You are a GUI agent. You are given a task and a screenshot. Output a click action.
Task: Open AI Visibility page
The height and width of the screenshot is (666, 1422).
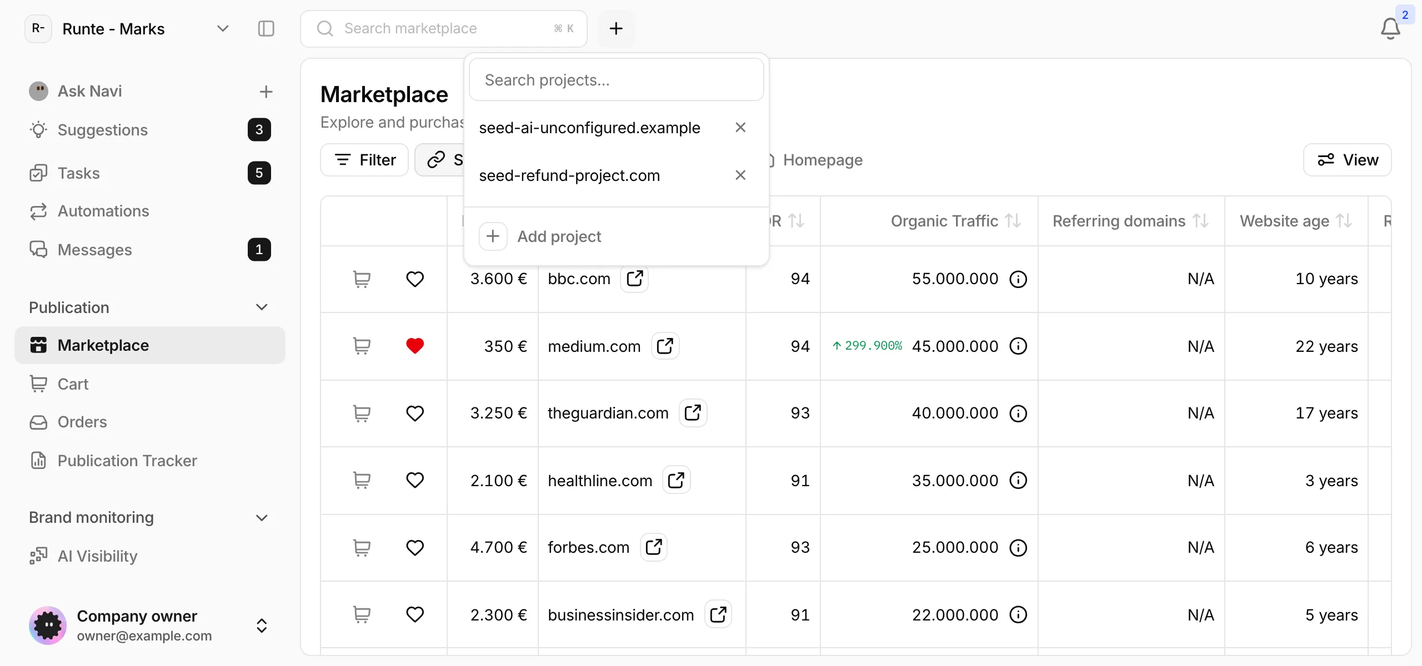pos(150,556)
